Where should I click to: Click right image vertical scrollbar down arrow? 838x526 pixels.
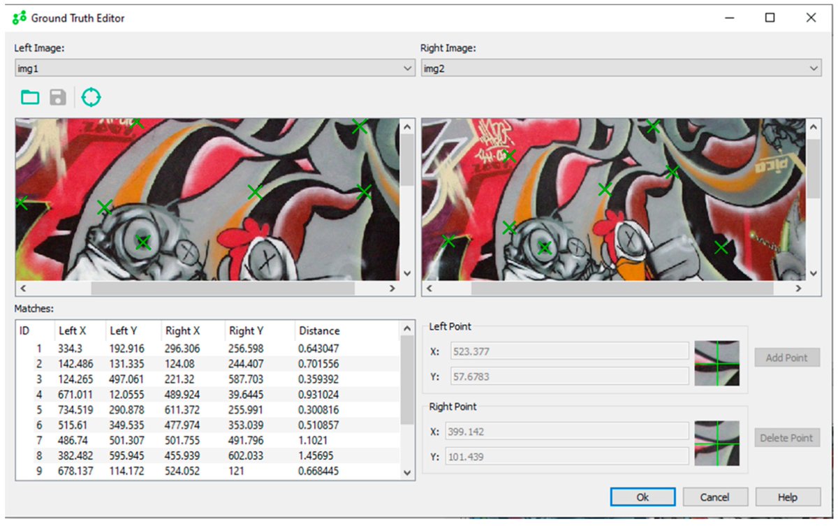tap(814, 273)
